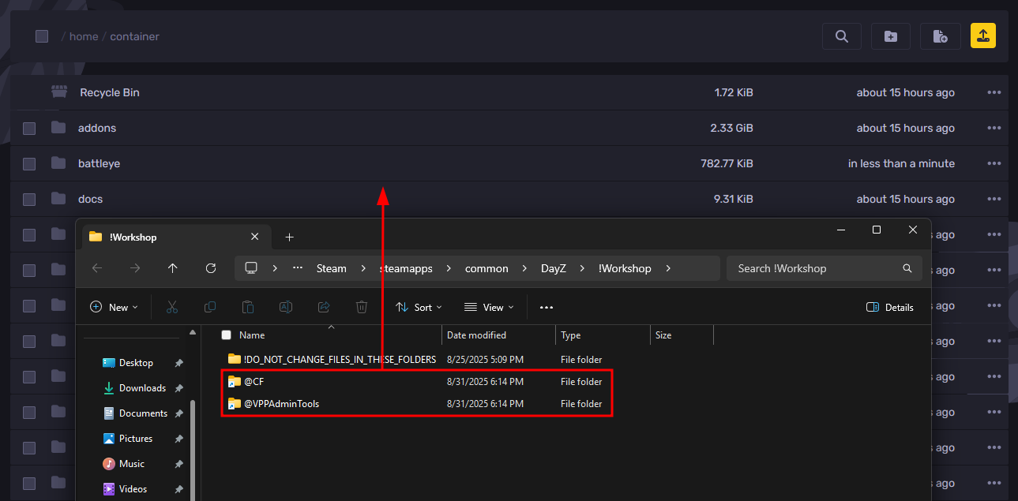Click the folder icon beside docs
This screenshot has height=501, width=1018.
coord(58,199)
